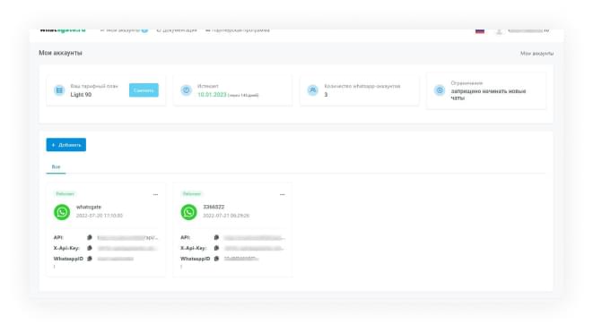Click the clock icon beside expiry date
593x332 pixels.
pos(186,90)
